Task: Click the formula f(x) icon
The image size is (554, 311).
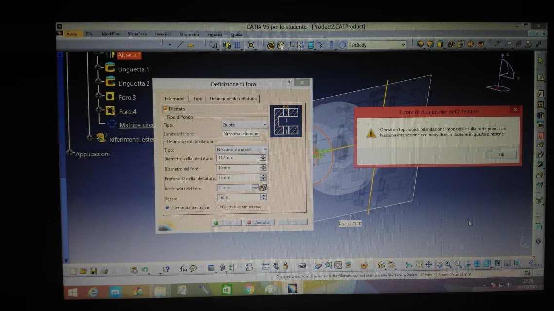Action: click(183, 269)
